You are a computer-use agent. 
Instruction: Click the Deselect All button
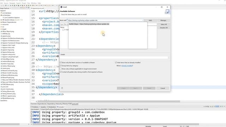coord(163,28)
